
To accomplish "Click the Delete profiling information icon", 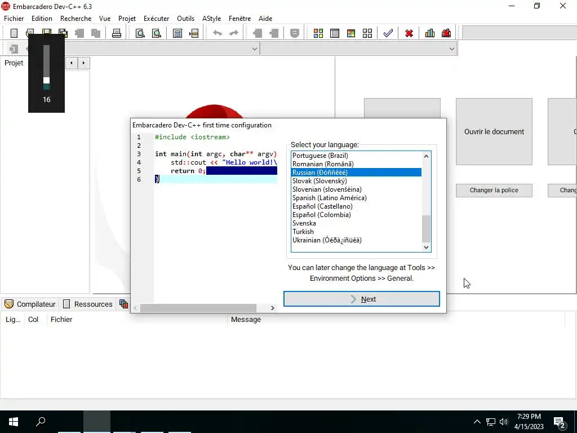I will tap(446, 33).
